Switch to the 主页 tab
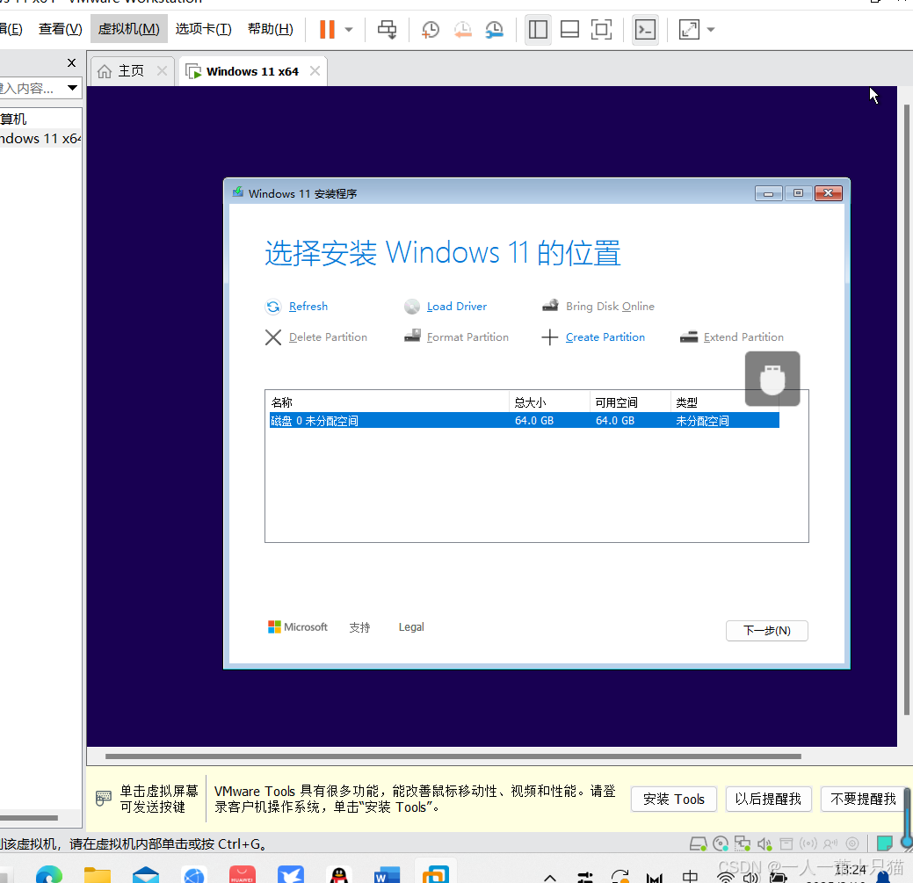The height and width of the screenshot is (883, 913). 132,71
